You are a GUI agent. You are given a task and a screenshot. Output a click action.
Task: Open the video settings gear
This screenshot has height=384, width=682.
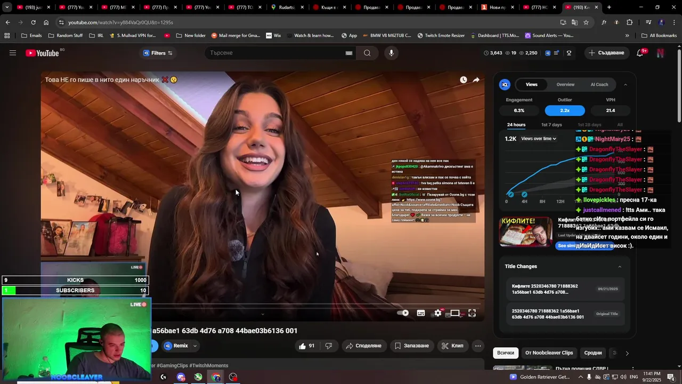click(438, 313)
